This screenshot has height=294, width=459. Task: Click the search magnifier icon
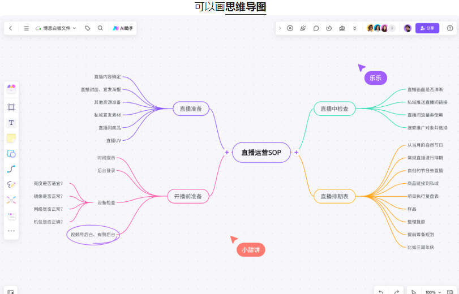coord(100,28)
